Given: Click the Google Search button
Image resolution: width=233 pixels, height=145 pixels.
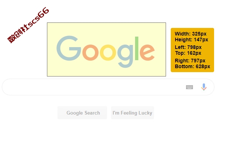Looking at the screenshot, I should coord(82,113).
